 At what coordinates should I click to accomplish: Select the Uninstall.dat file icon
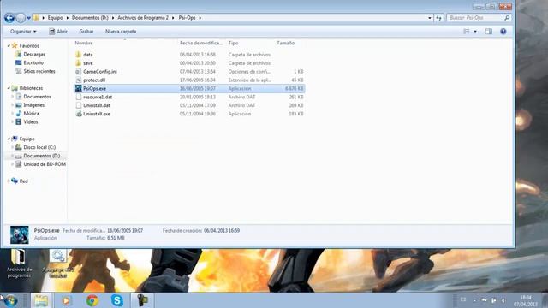(79, 105)
